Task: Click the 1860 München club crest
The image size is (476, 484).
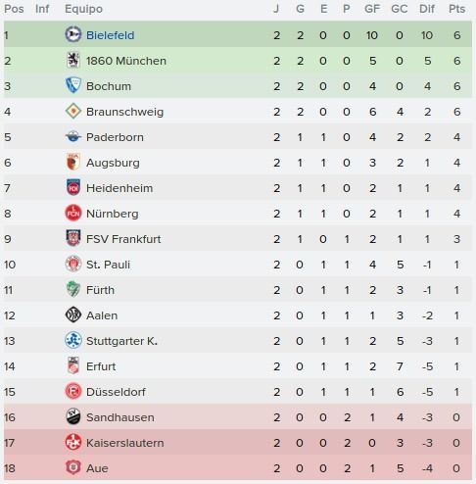Action: [72, 60]
